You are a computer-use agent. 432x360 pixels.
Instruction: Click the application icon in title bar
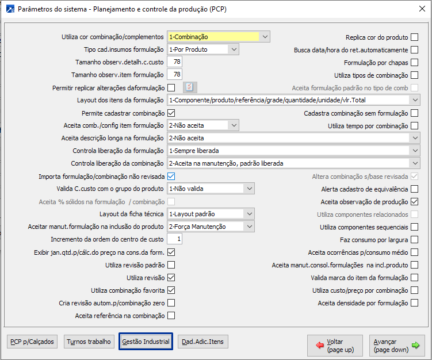point(10,9)
